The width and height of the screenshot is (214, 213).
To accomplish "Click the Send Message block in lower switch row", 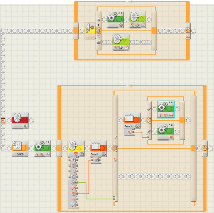I will [121, 42].
